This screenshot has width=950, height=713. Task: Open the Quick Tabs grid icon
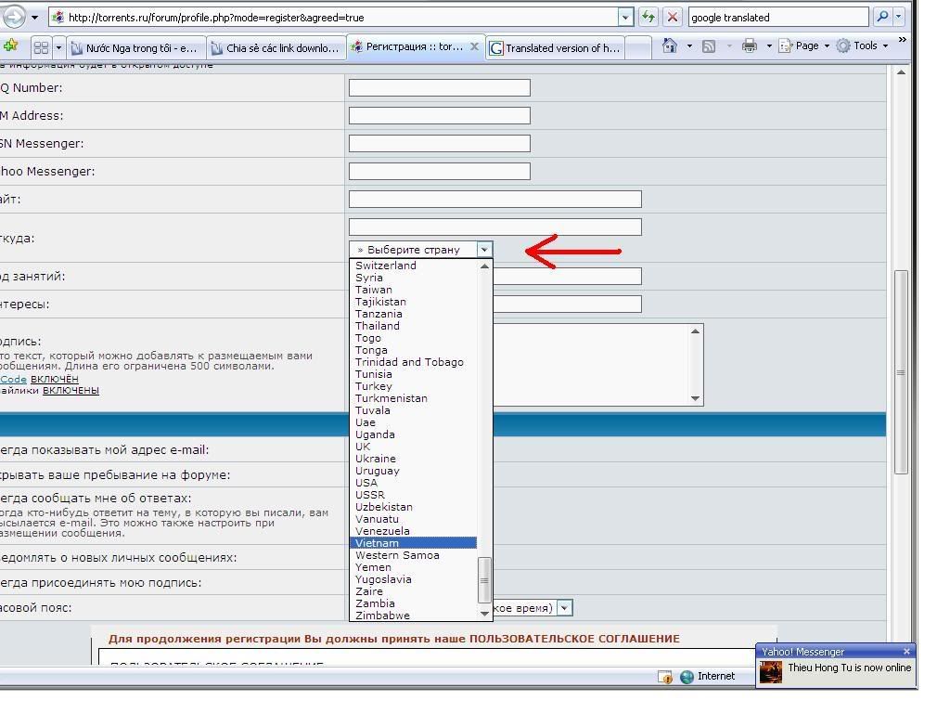40,47
